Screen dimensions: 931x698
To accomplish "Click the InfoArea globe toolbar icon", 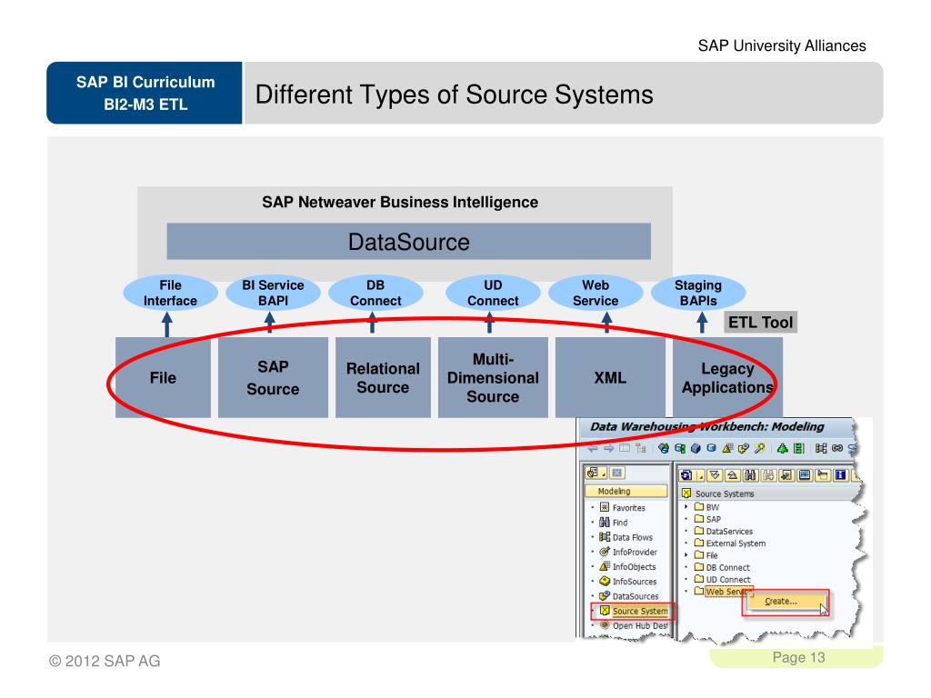I will pyautogui.click(x=664, y=448).
